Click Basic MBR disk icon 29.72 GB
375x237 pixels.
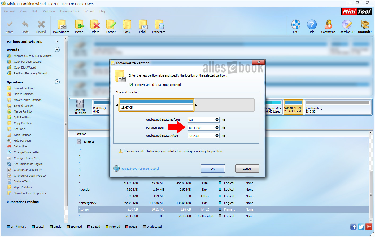80,107
